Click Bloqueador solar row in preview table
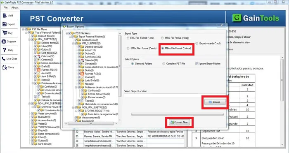 (223, 138)
